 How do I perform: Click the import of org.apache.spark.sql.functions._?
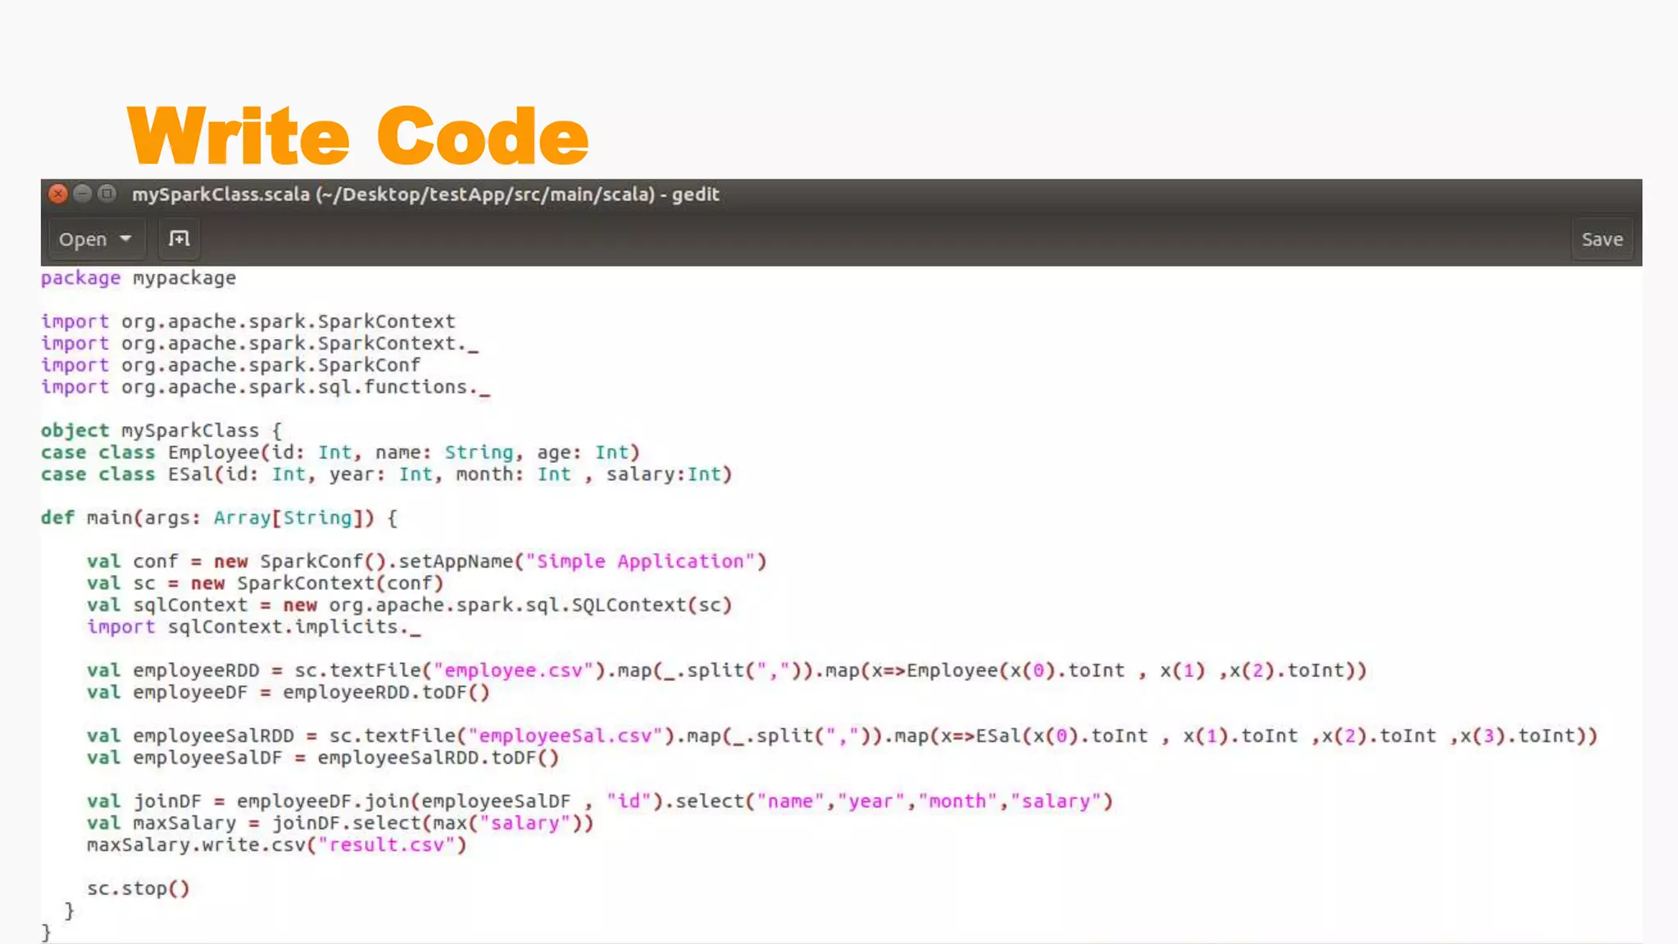pos(265,387)
